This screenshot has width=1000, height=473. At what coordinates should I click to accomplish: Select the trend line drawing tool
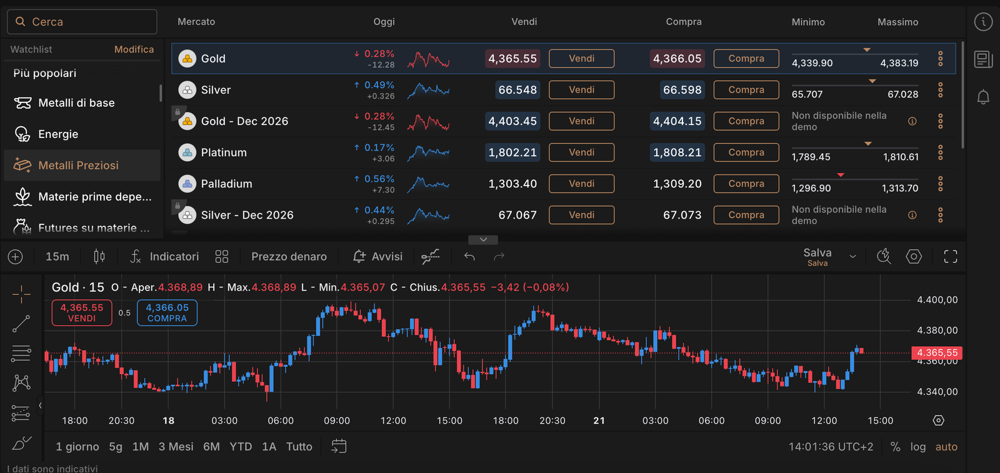click(x=21, y=324)
